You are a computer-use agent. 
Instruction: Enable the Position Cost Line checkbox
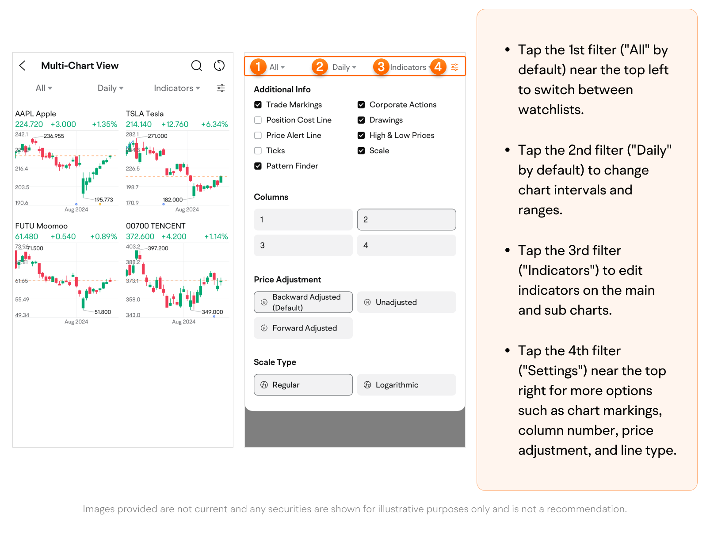(258, 120)
